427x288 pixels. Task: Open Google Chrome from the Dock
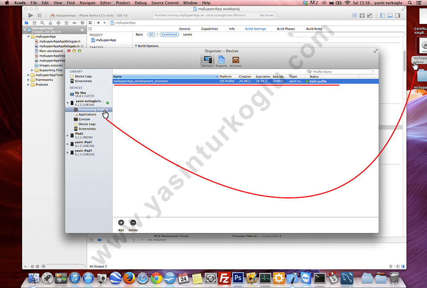point(156,278)
